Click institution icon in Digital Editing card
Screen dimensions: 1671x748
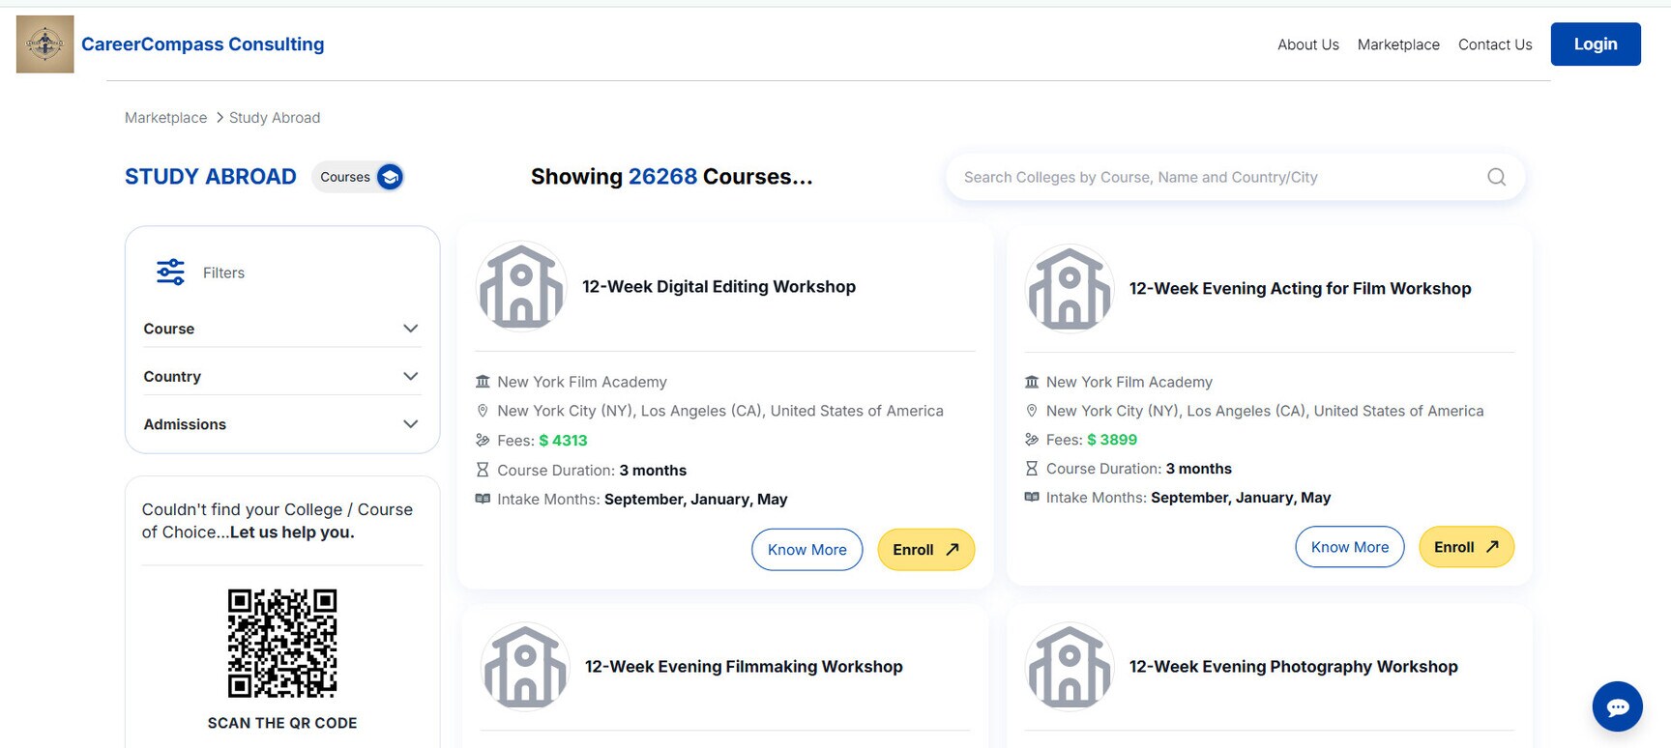pos(483,382)
